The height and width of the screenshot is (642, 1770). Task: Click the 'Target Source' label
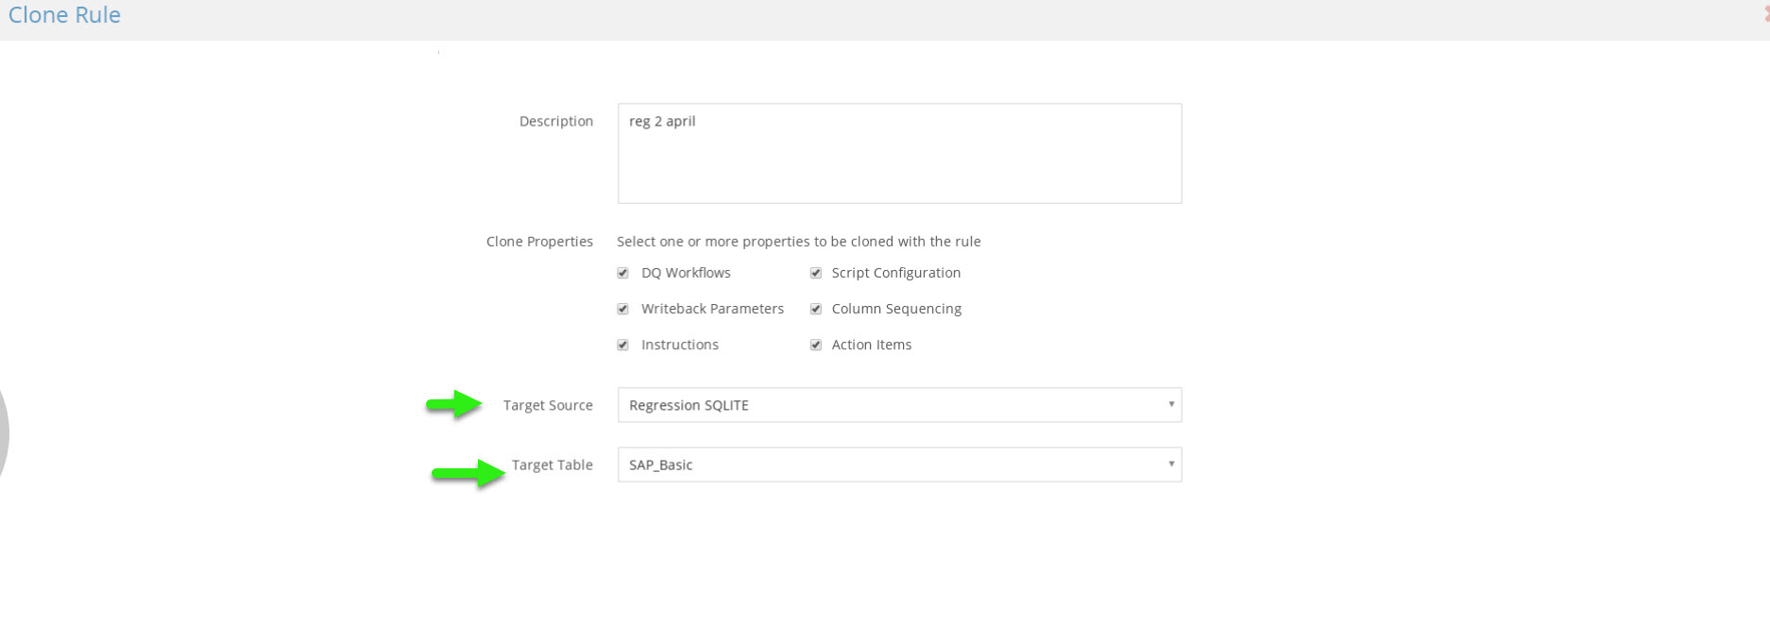[548, 405]
